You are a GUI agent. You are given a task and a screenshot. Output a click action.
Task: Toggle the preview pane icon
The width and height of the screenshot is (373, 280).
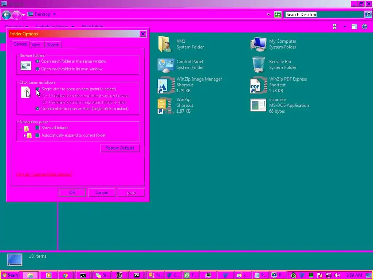point(354,27)
